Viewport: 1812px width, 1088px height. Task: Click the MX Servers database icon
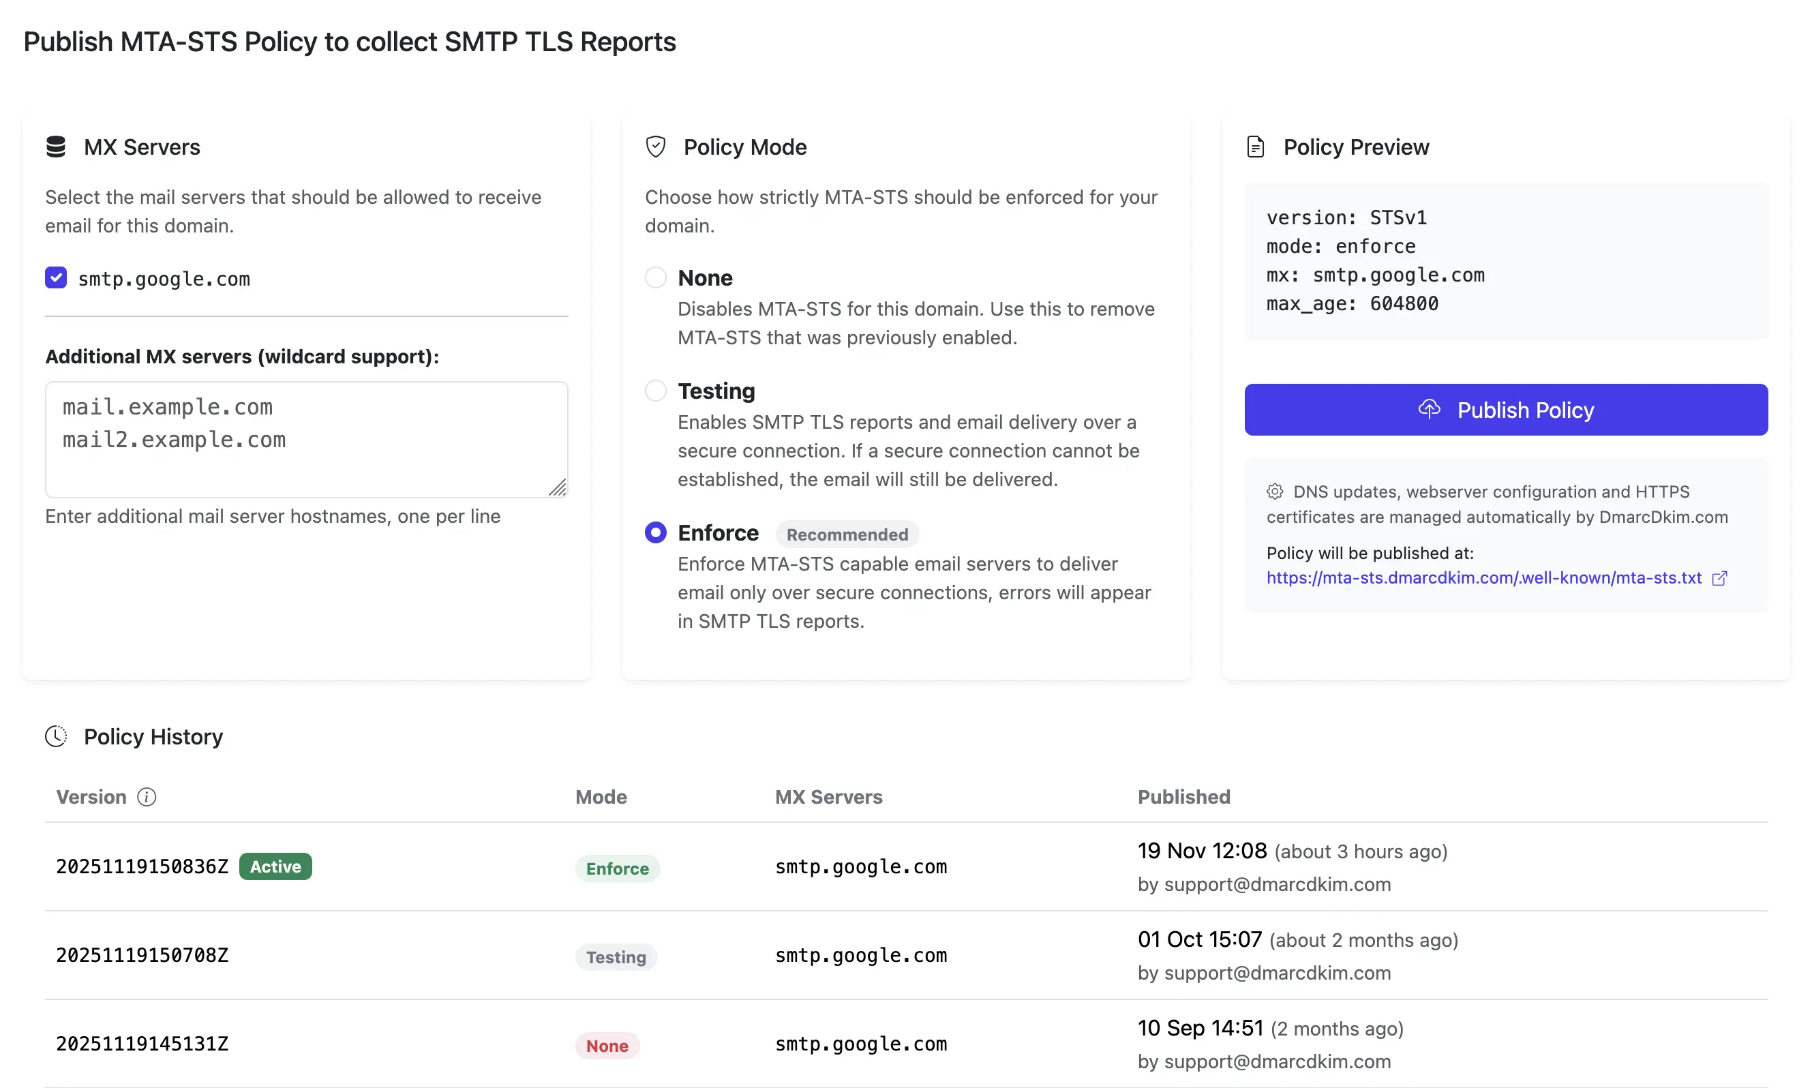coord(57,147)
